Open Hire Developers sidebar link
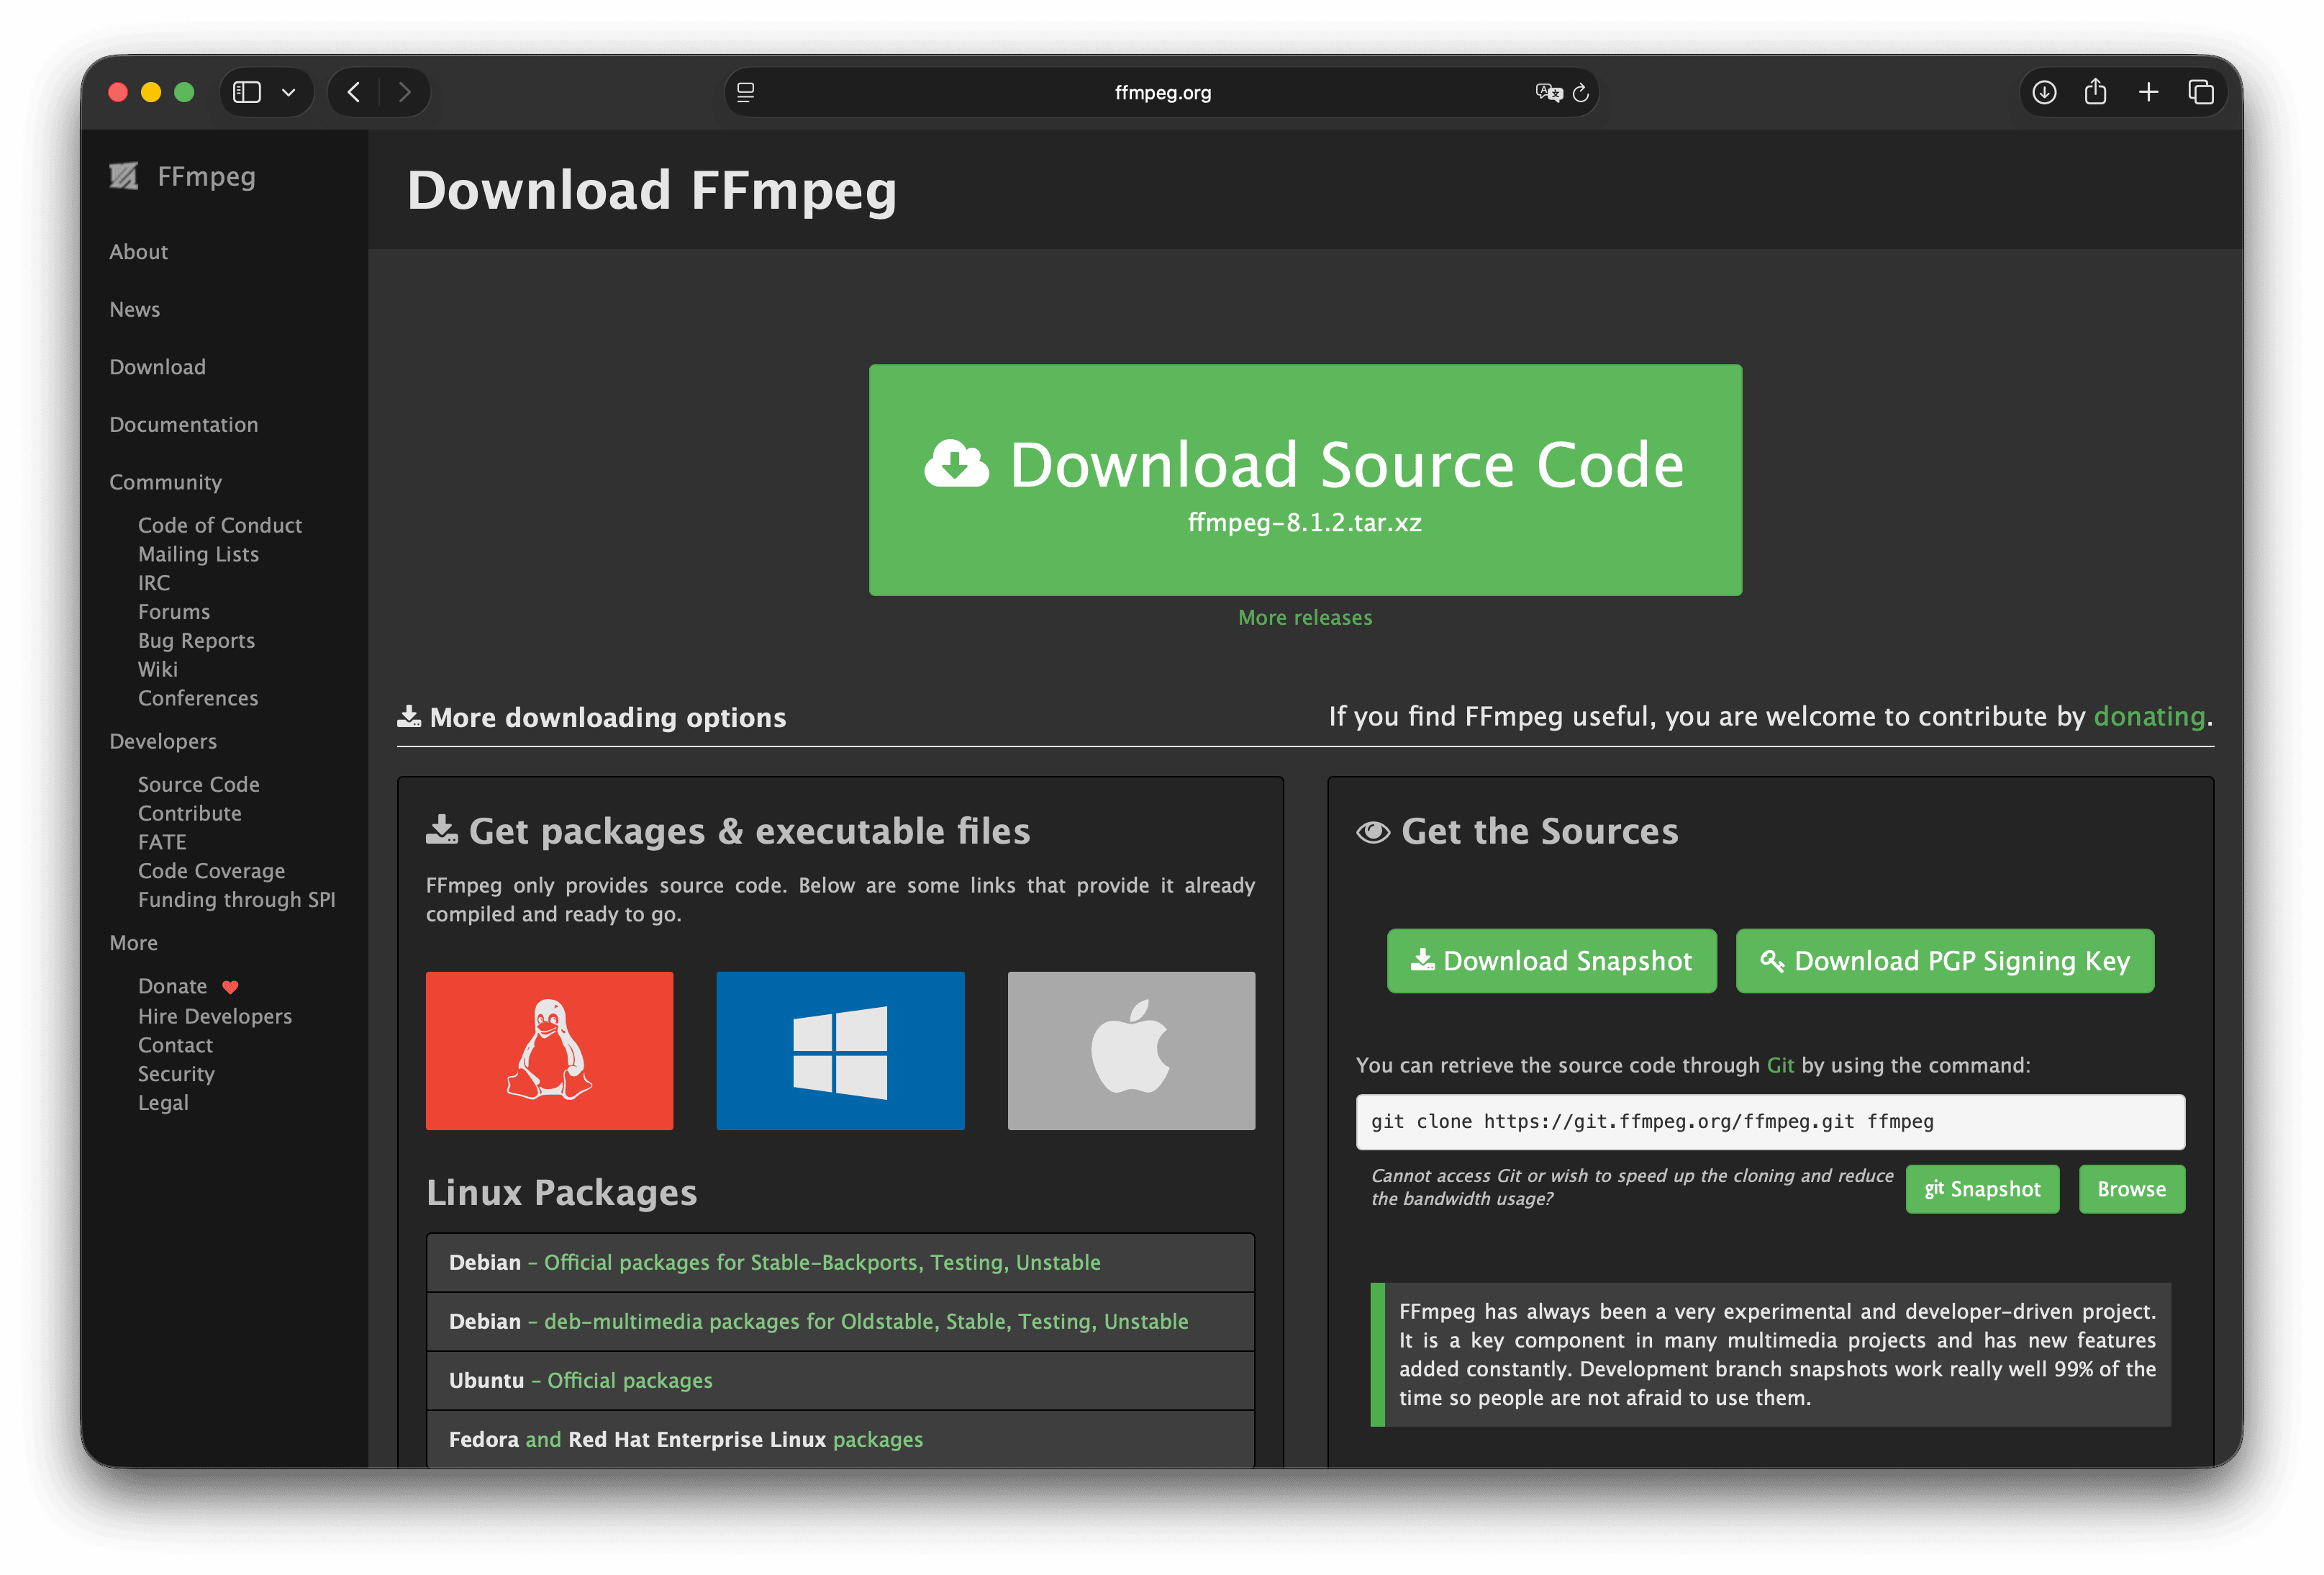This screenshot has height=1575, width=2324. click(x=215, y=1016)
